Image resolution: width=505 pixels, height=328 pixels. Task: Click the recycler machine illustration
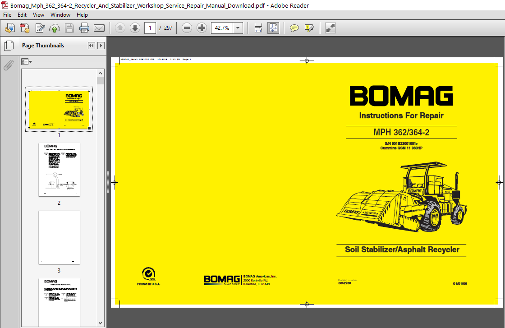[402, 197]
